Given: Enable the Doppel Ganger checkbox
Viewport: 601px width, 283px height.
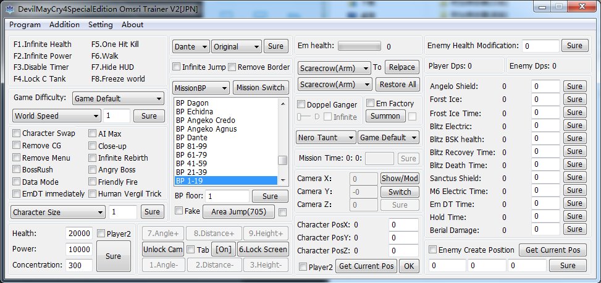Looking at the screenshot, I should 301,104.
